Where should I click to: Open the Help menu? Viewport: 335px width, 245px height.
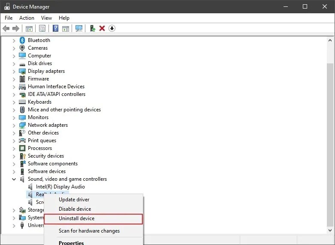(64, 18)
